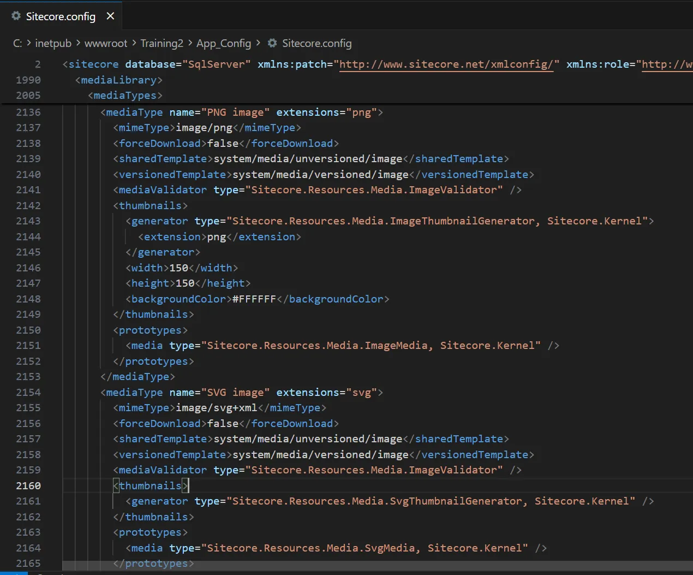Viewport: 693px width, 575px height.
Task: Click the image/svg+xml mime type text
Action: click(x=217, y=407)
